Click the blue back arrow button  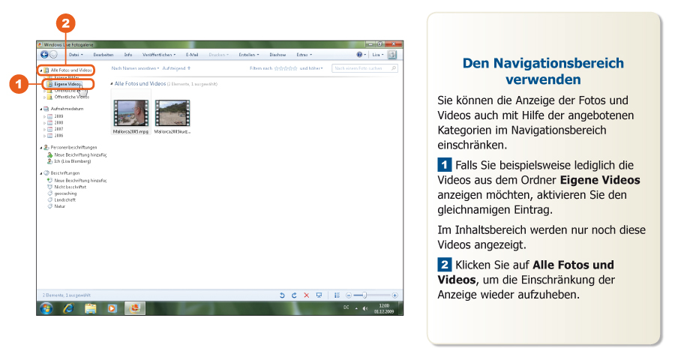[x=43, y=55]
